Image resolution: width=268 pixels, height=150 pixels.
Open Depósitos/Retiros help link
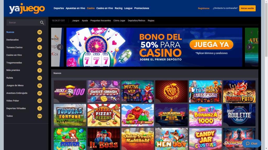click(x=136, y=21)
